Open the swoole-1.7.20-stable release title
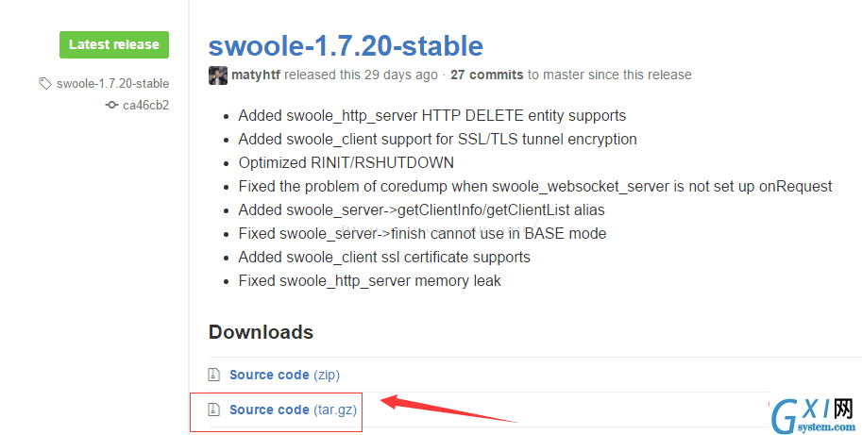Image resolution: width=862 pixels, height=435 pixels. coord(346,45)
